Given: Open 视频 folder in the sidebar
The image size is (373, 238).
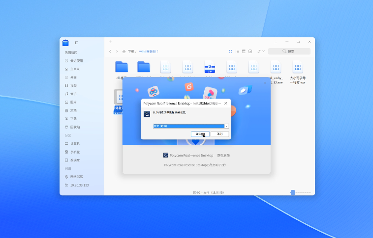Looking at the screenshot, I should click(x=71, y=86).
